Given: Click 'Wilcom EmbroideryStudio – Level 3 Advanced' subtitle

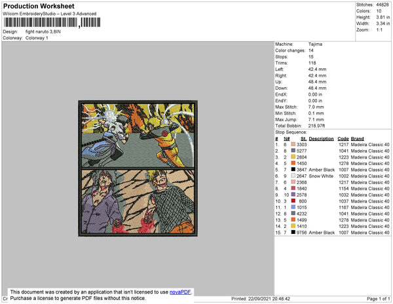Looking at the screenshot, I should coord(50,14).
